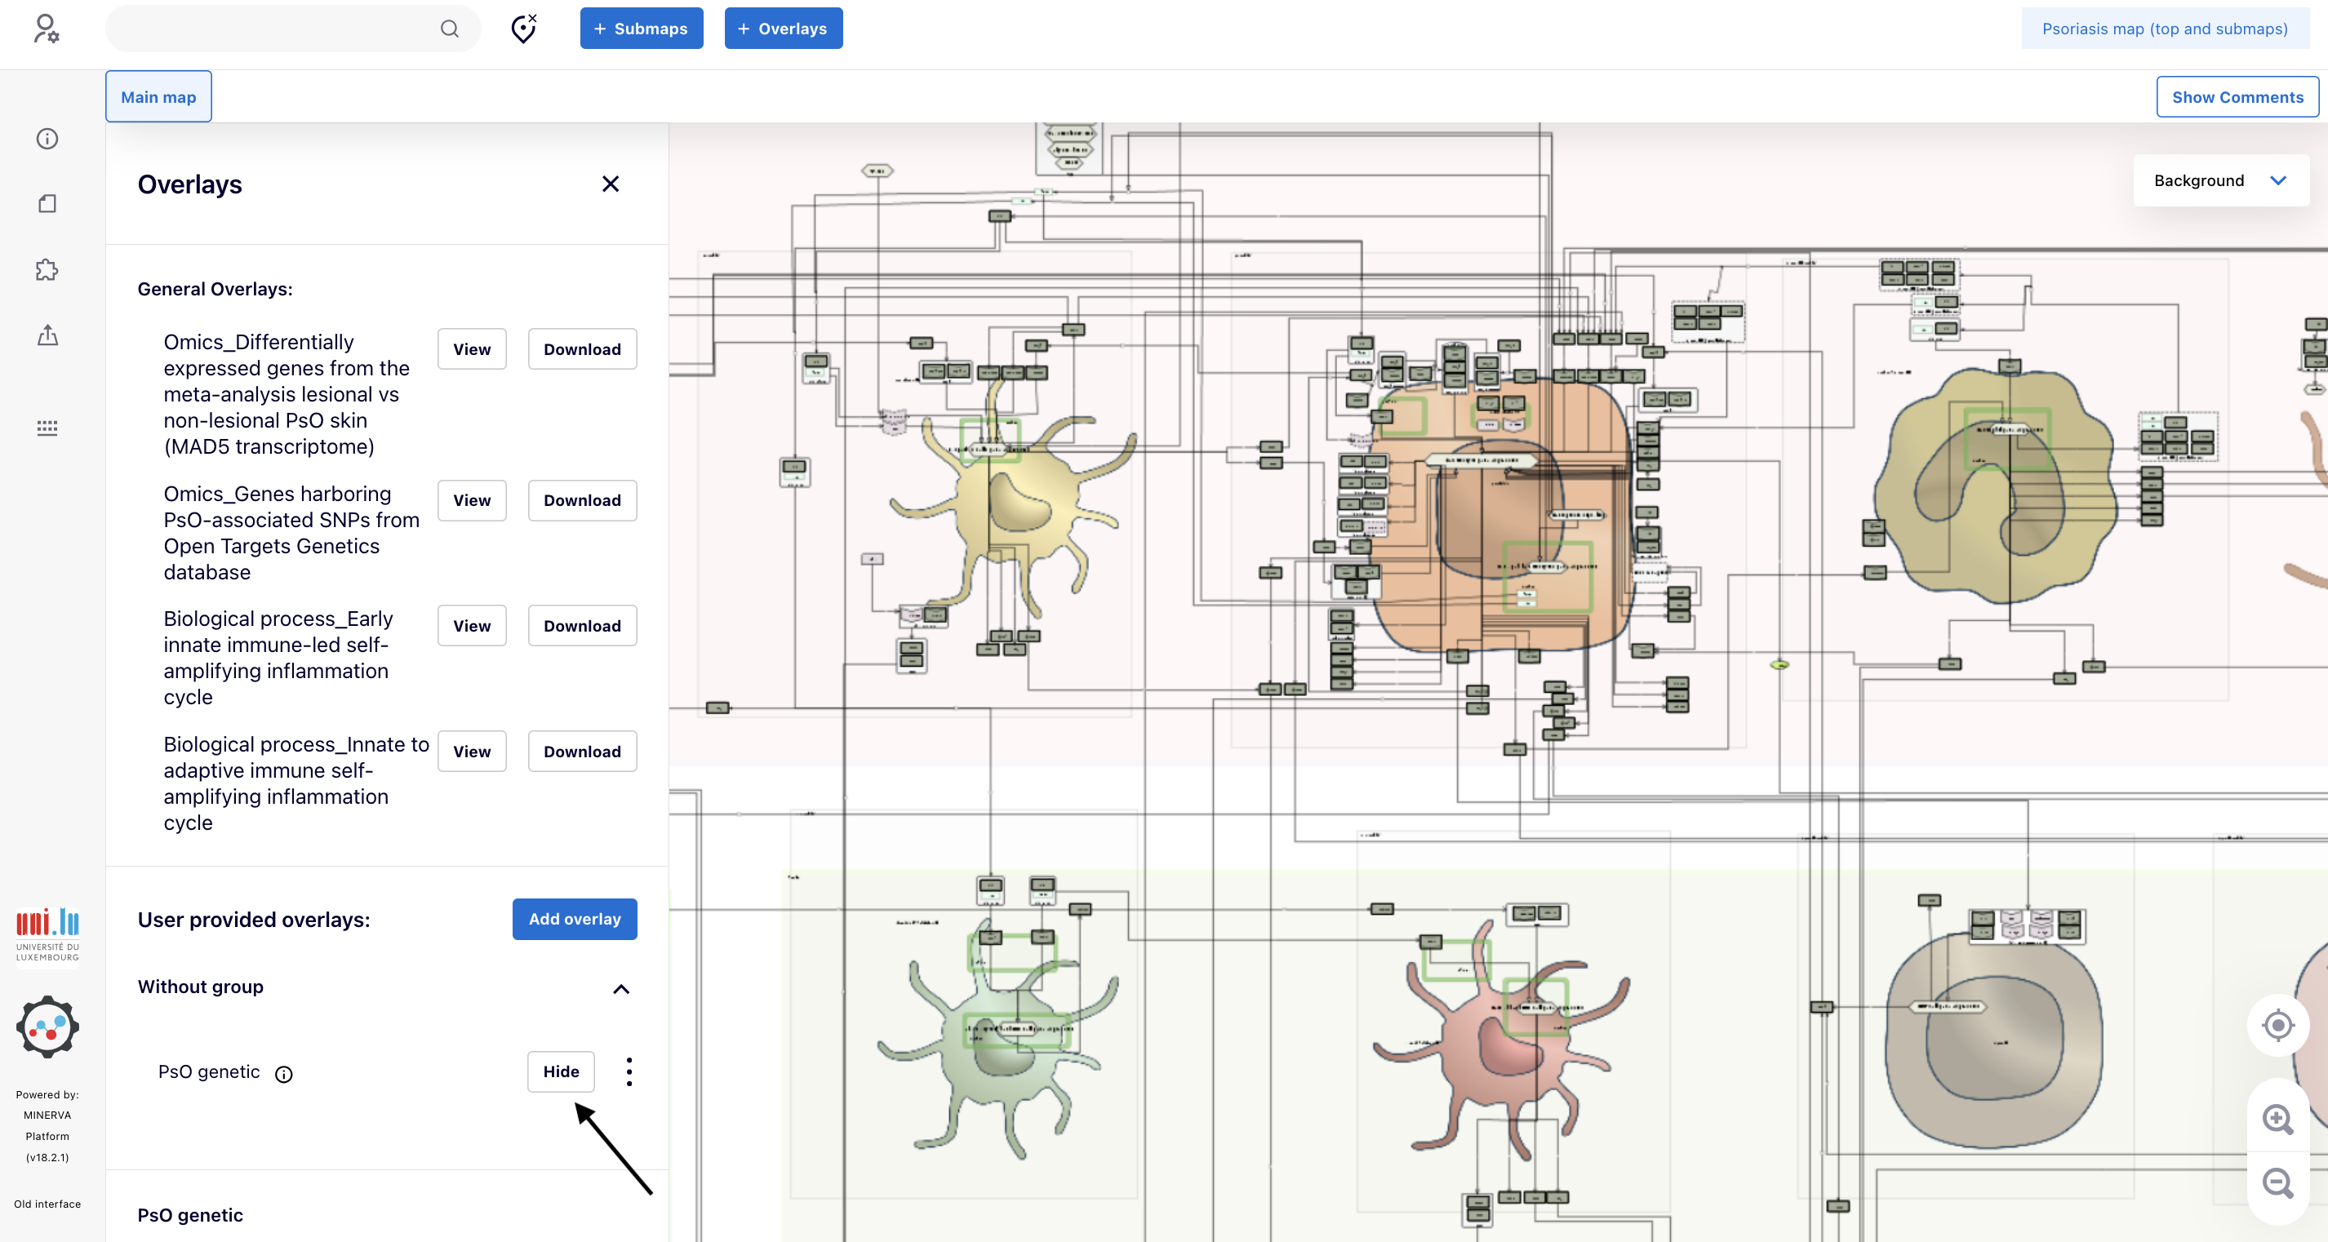Image resolution: width=2328 pixels, height=1242 pixels.
Task: Click the export upload icon
Action: (x=47, y=335)
